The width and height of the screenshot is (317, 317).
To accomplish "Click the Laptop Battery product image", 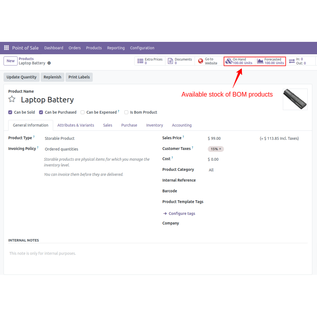I will click(x=295, y=99).
